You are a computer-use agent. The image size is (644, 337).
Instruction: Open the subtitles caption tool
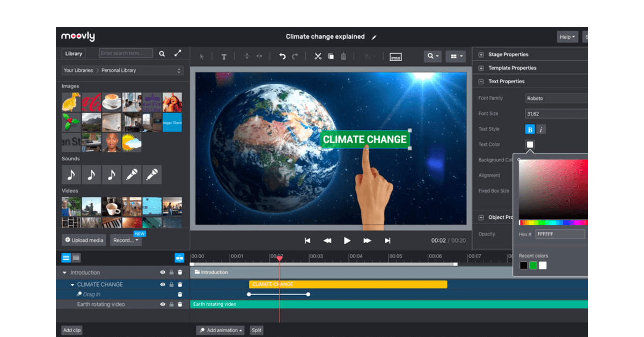(x=396, y=56)
